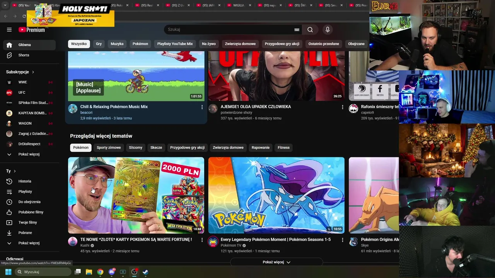Open Do obejrzenia watch later list
The image size is (495, 278).
coord(29,202)
